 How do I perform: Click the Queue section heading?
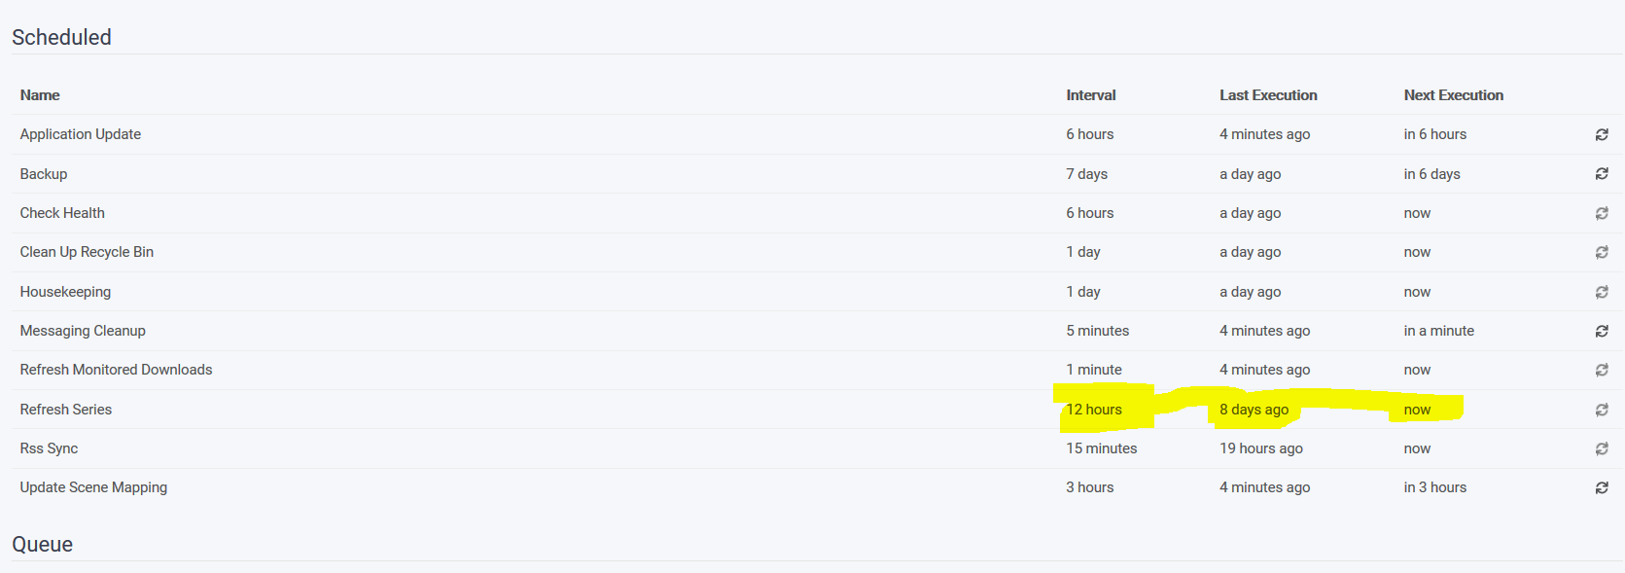coord(42,544)
